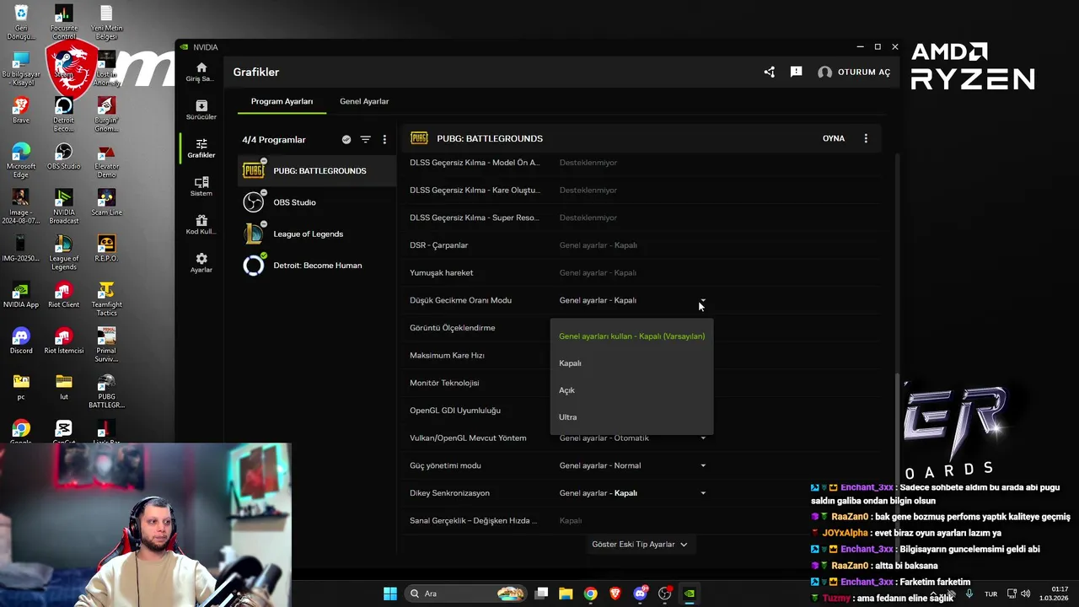Screen dimensions: 1079x607
Task: Expand Göster Eski Tip Ayarlar
Action: (x=639, y=545)
